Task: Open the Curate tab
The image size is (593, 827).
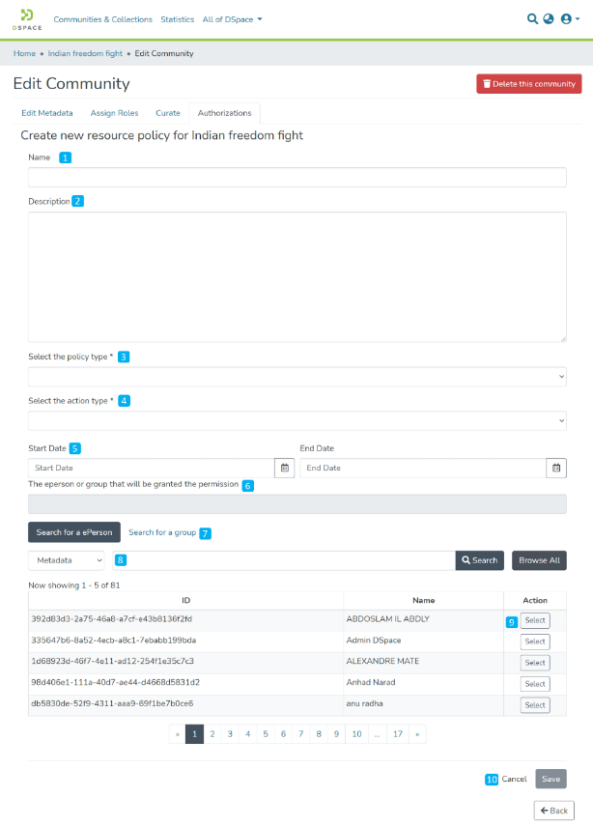Action: [167, 113]
